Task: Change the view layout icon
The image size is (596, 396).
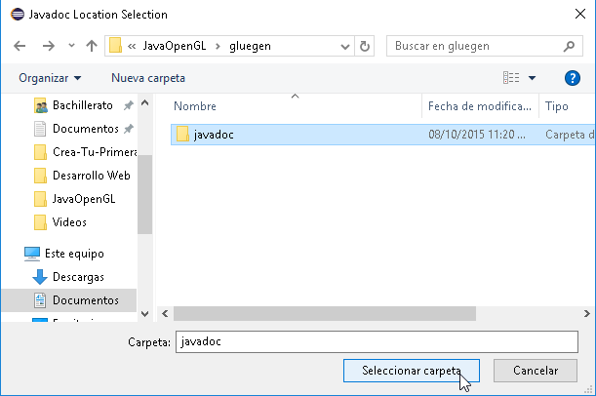Action: (511, 77)
